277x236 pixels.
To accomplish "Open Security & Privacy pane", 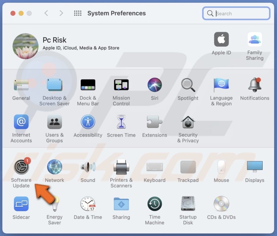I will pos(188,122).
